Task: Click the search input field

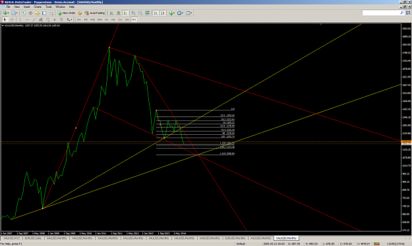Action: (x=381, y=12)
